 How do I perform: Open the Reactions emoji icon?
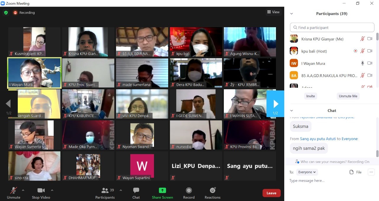(213, 191)
